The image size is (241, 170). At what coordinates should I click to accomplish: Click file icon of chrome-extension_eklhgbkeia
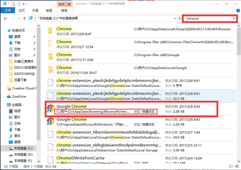(50, 147)
